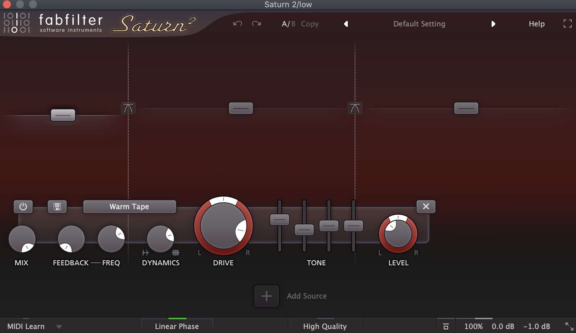The height and width of the screenshot is (333, 576).
Task: Click the Add Source label
Action: 307,296
